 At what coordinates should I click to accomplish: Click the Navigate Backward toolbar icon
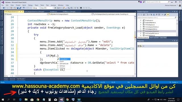(4, 8)
